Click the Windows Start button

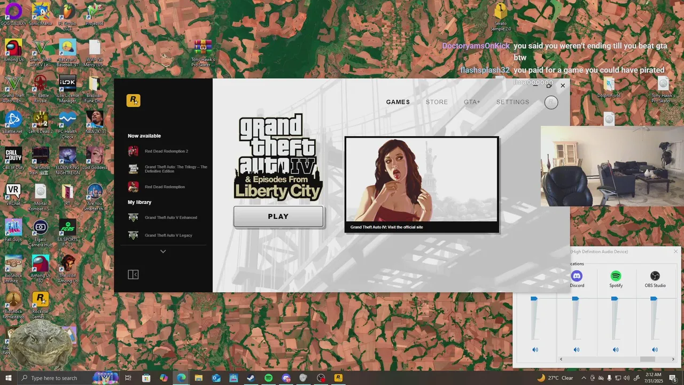coord(9,378)
